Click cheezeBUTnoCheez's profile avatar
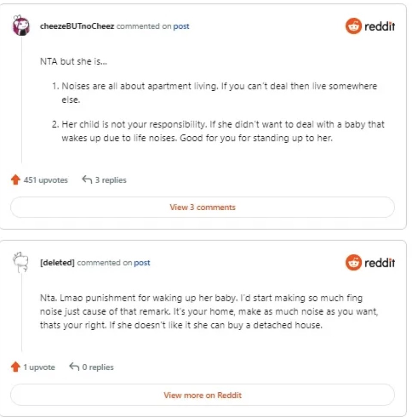Image resolution: width=412 pixels, height=418 pixels. point(21,26)
